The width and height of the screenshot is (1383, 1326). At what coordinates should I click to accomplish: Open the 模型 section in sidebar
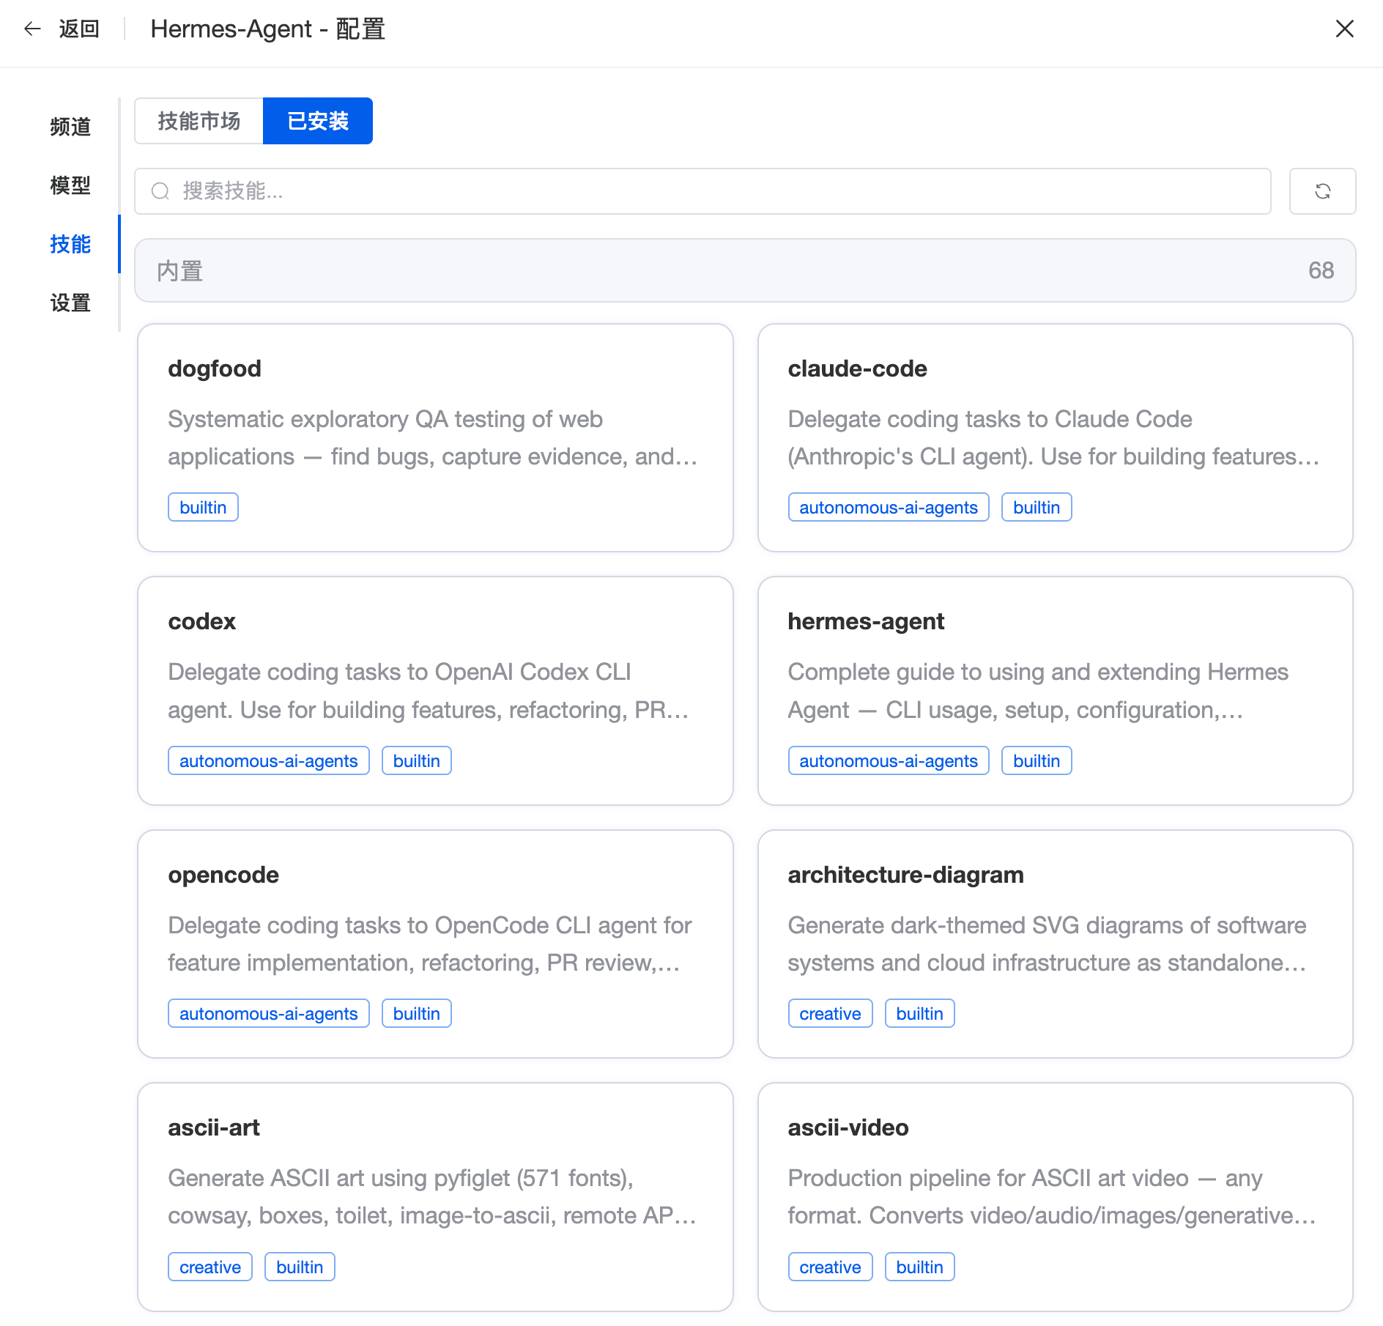point(70,185)
